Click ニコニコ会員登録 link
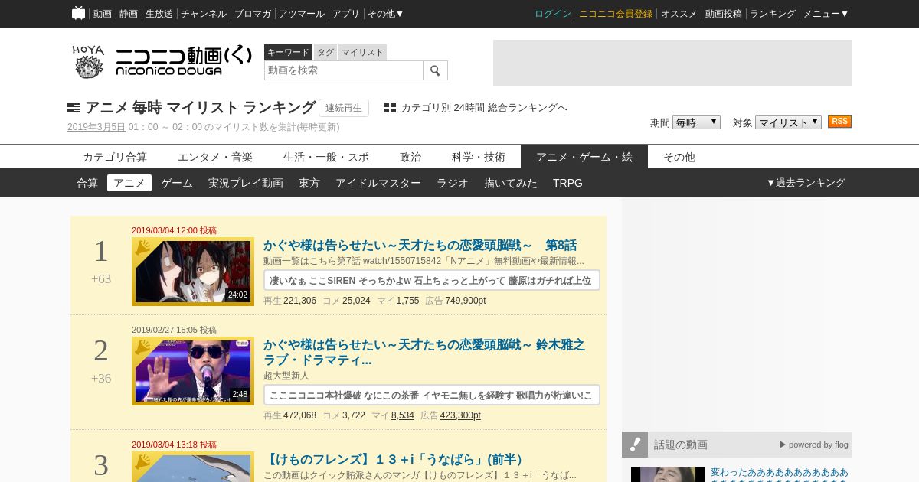Image resolution: width=919 pixels, height=482 pixels. pyautogui.click(x=616, y=14)
